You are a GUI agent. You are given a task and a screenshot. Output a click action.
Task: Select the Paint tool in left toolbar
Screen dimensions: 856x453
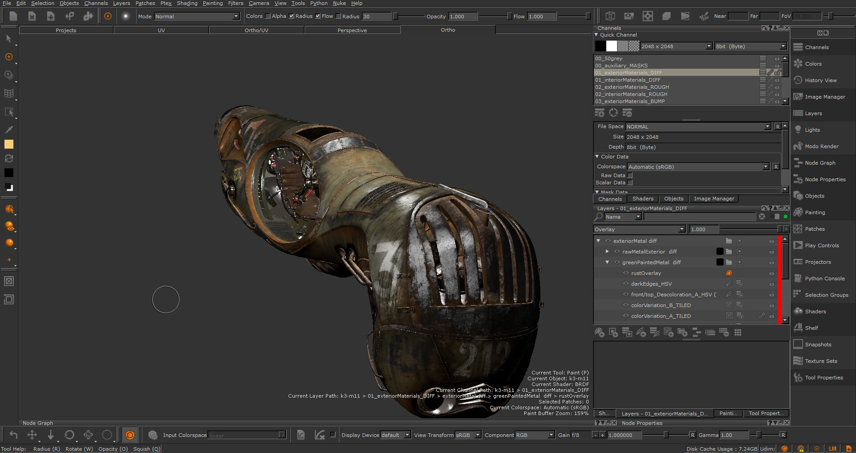tap(8, 57)
